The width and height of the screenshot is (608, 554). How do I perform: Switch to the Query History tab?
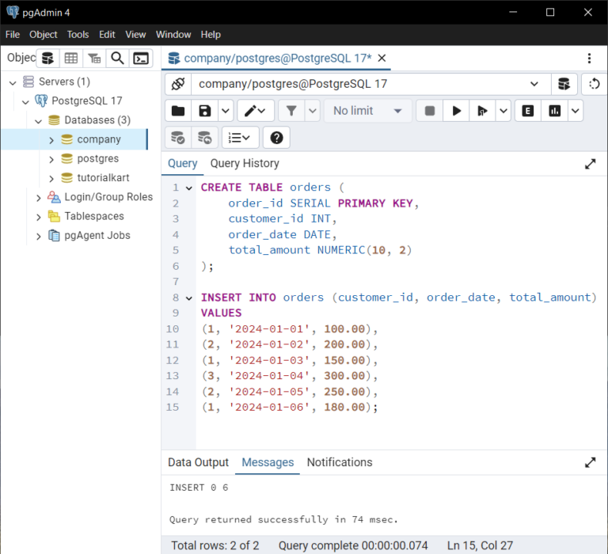pos(245,163)
